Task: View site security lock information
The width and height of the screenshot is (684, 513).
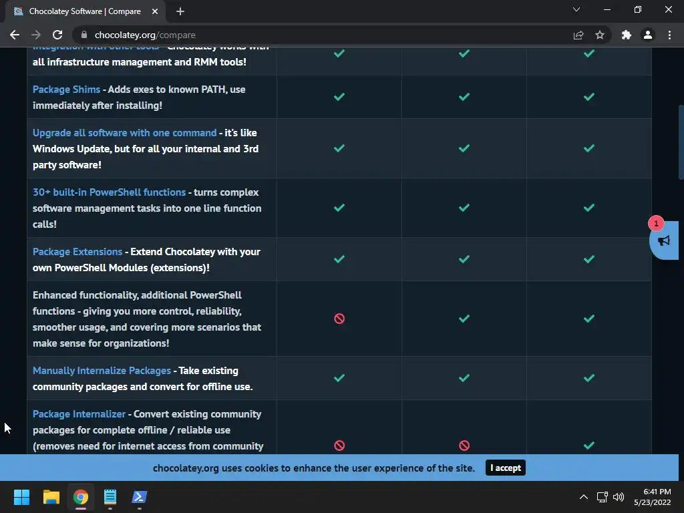Action: [x=84, y=35]
